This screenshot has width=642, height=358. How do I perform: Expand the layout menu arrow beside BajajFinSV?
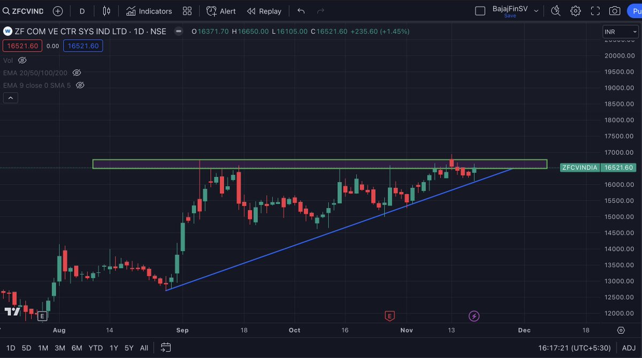(536, 11)
